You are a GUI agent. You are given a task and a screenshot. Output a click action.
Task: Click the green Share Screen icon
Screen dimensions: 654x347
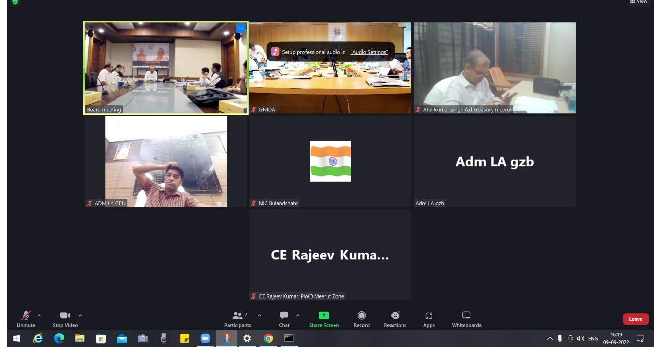[324, 316]
